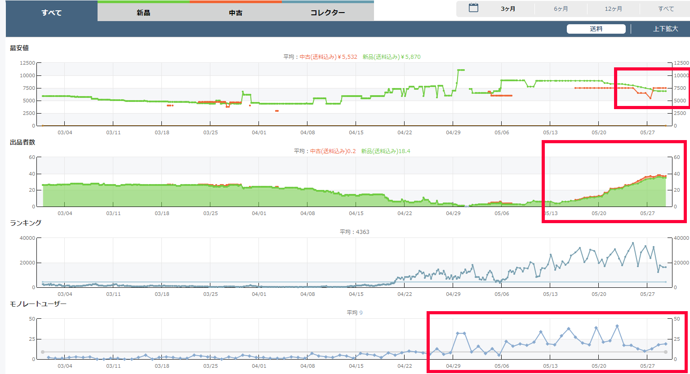Click the ランキング chart title
The image size is (690, 374).
(26, 223)
